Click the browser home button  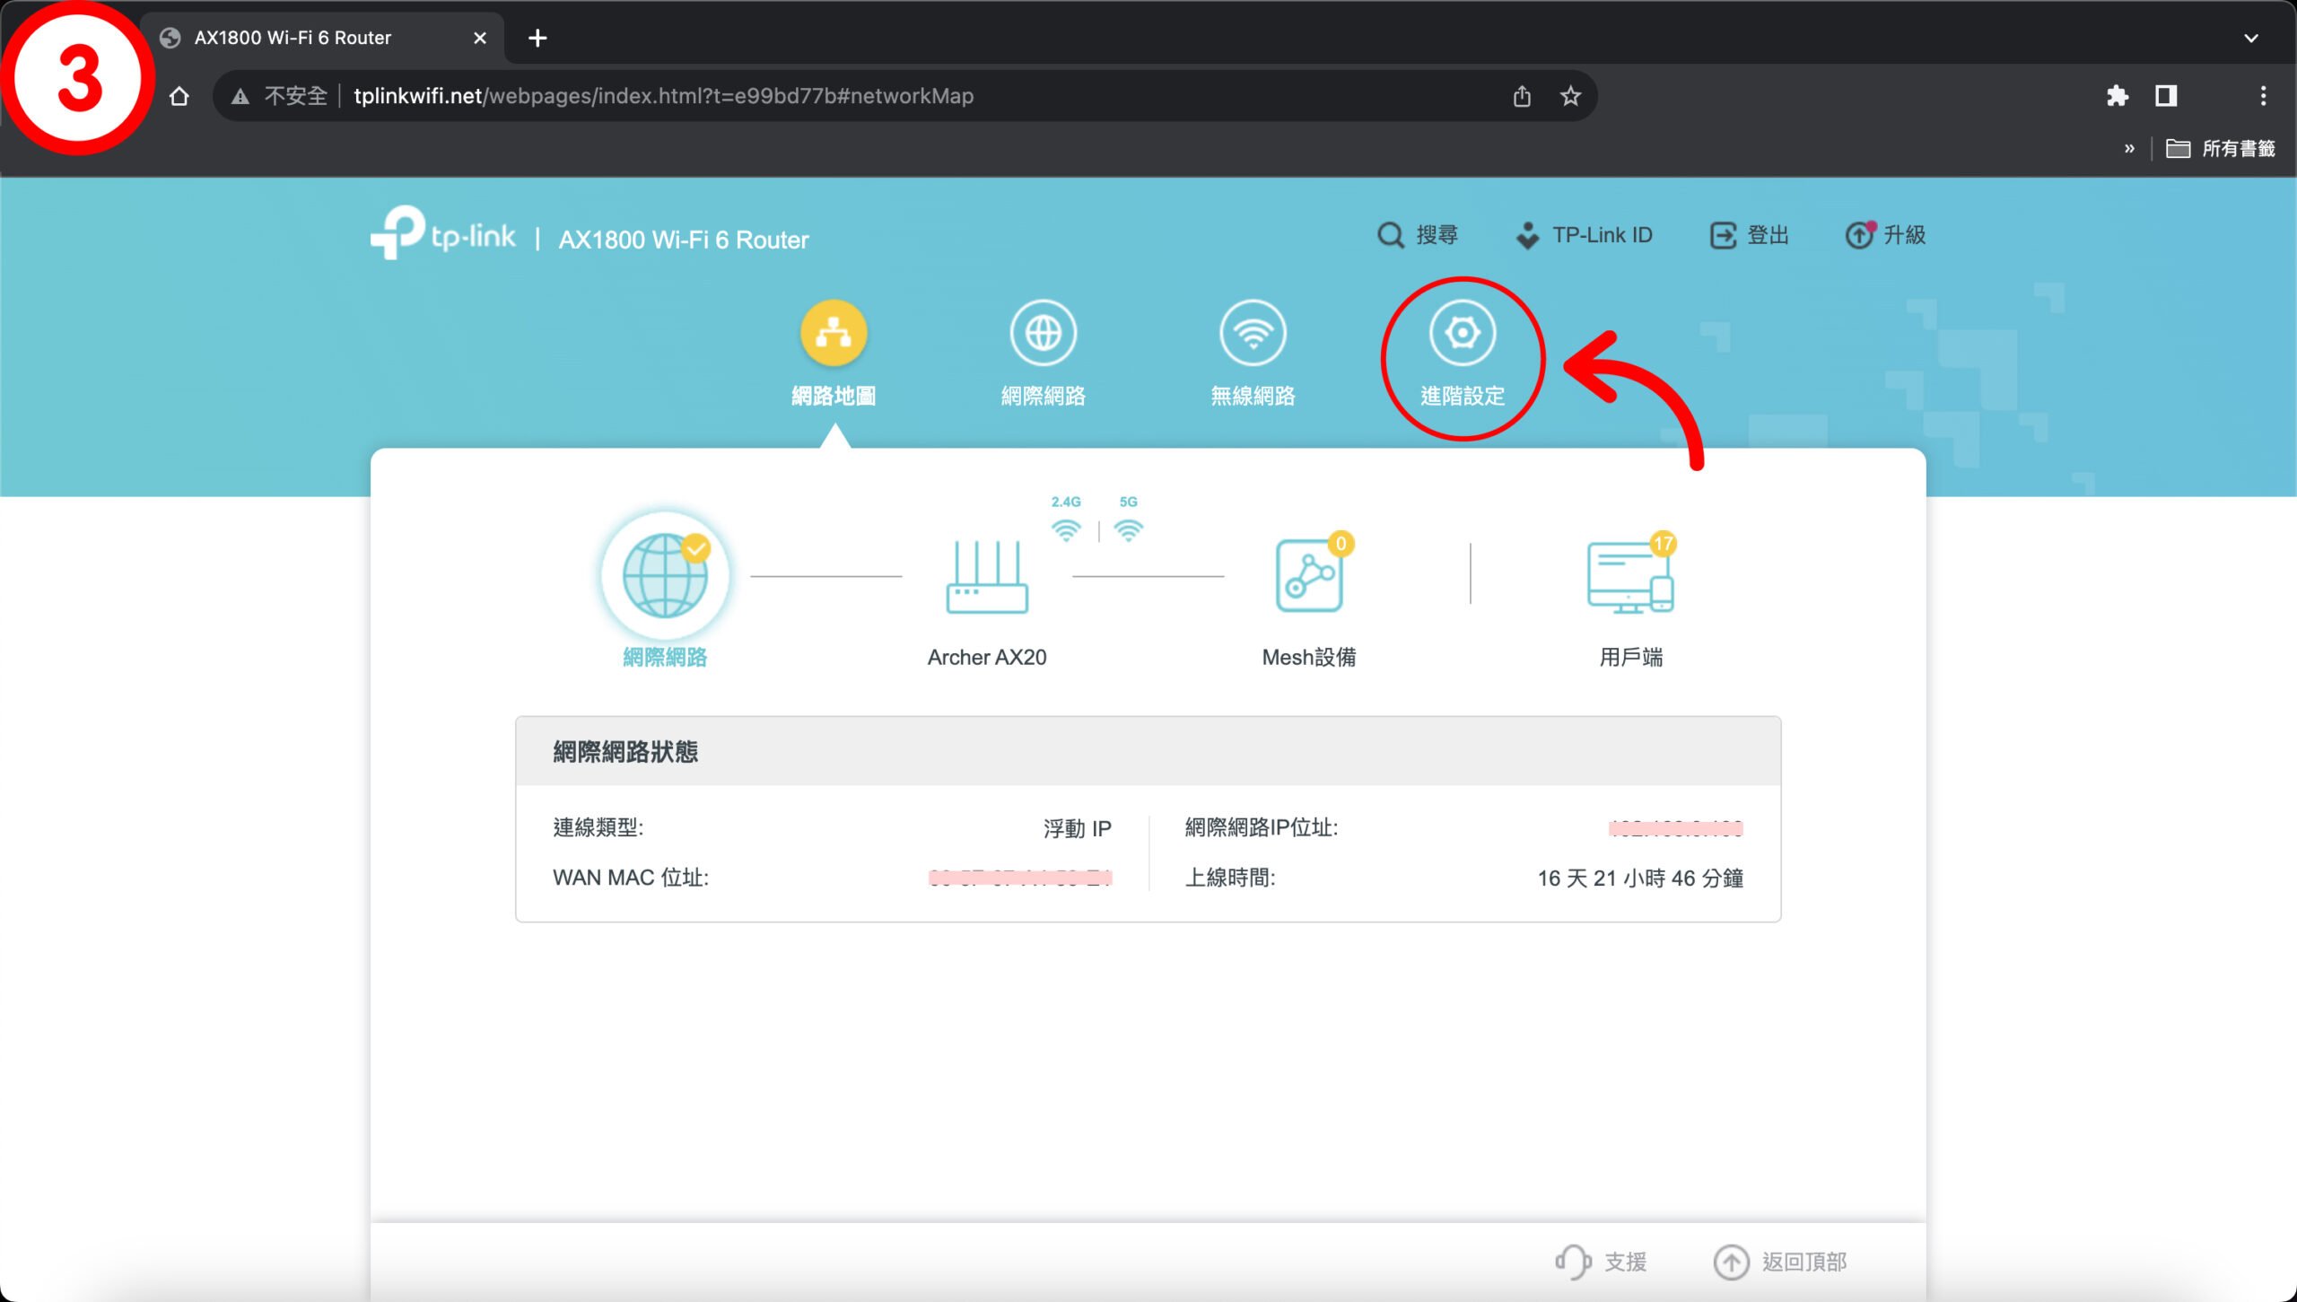179,96
